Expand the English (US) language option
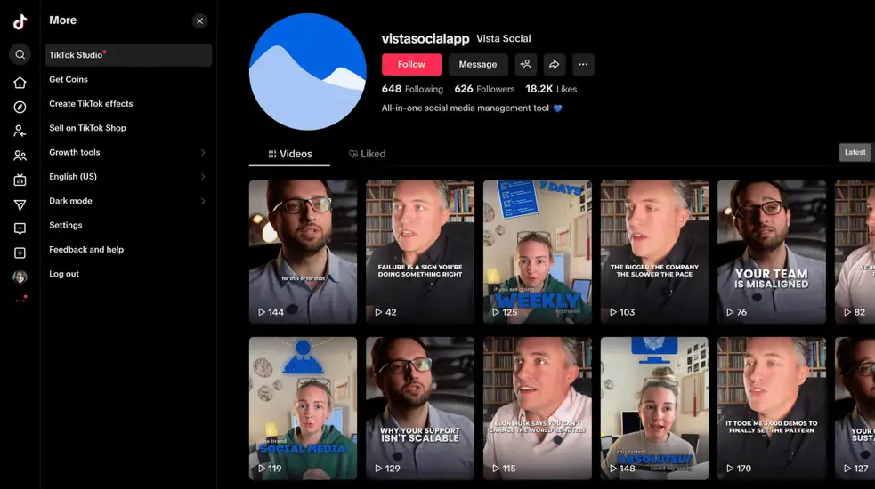 (x=128, y=177)
